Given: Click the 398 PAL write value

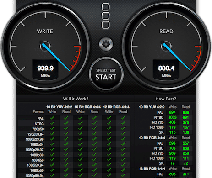Looking at the screenshot, I should (172, 174).
